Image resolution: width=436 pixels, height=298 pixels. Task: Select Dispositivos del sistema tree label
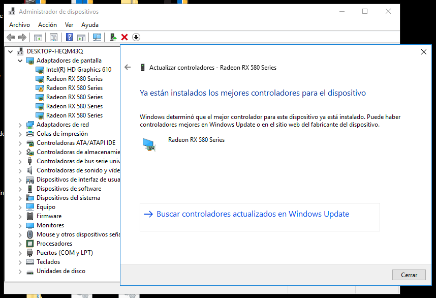pyautogui.click(x=68, y=198)
